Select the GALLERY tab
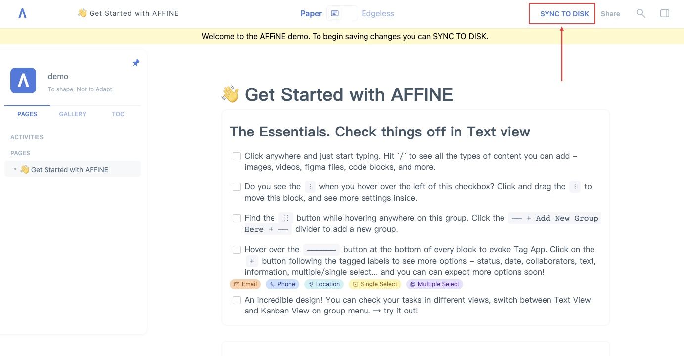 tap(73, 114)
